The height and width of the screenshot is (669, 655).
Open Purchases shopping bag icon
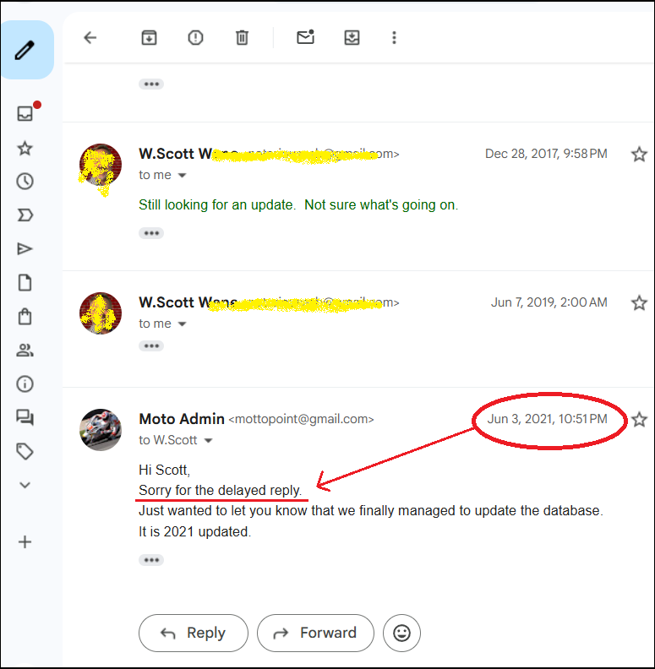[25, 317]
